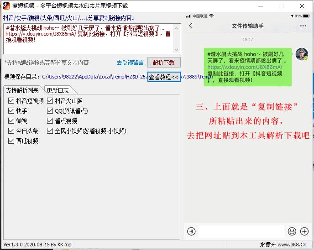Uncheck the 抖音火山版 checkbox
Image resolution: width=314 pixels, height=250 pixels.
click(50, 101)
